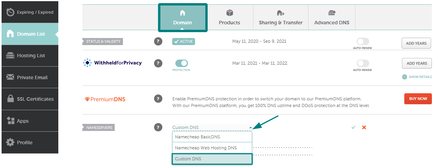This screenshot has height=167, width=437.
Task: Open the nameservers Custom DNS dropdown
Action: click(212, 127)
